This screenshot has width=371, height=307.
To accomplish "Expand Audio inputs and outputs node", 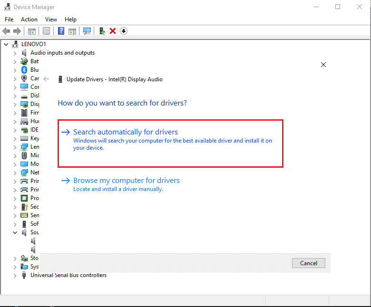I will [x=15, y=53].
